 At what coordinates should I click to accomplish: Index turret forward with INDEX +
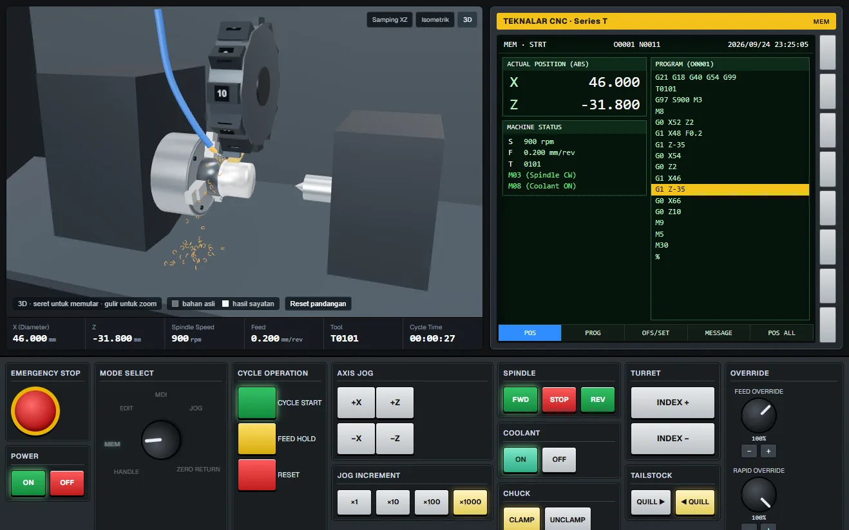point(673,403)
